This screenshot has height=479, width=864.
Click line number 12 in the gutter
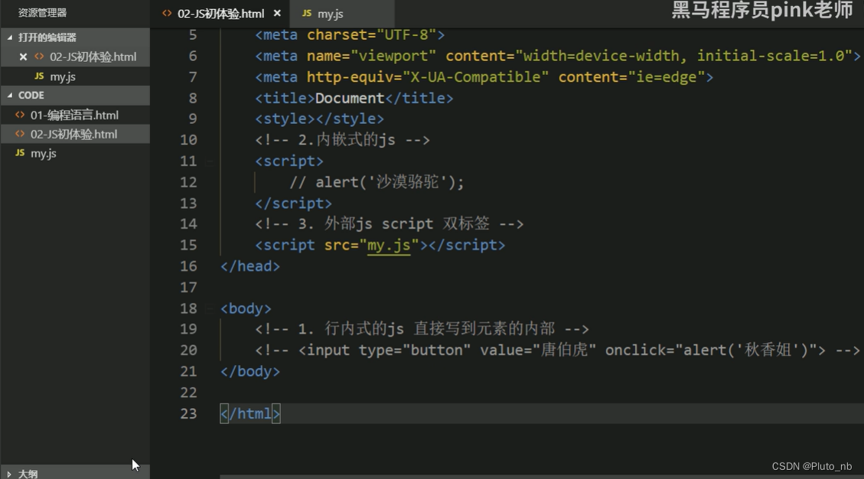(189, 182)
